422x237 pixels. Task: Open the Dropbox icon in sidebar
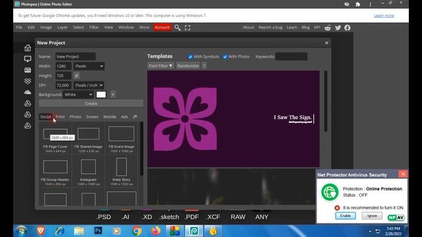28,81
